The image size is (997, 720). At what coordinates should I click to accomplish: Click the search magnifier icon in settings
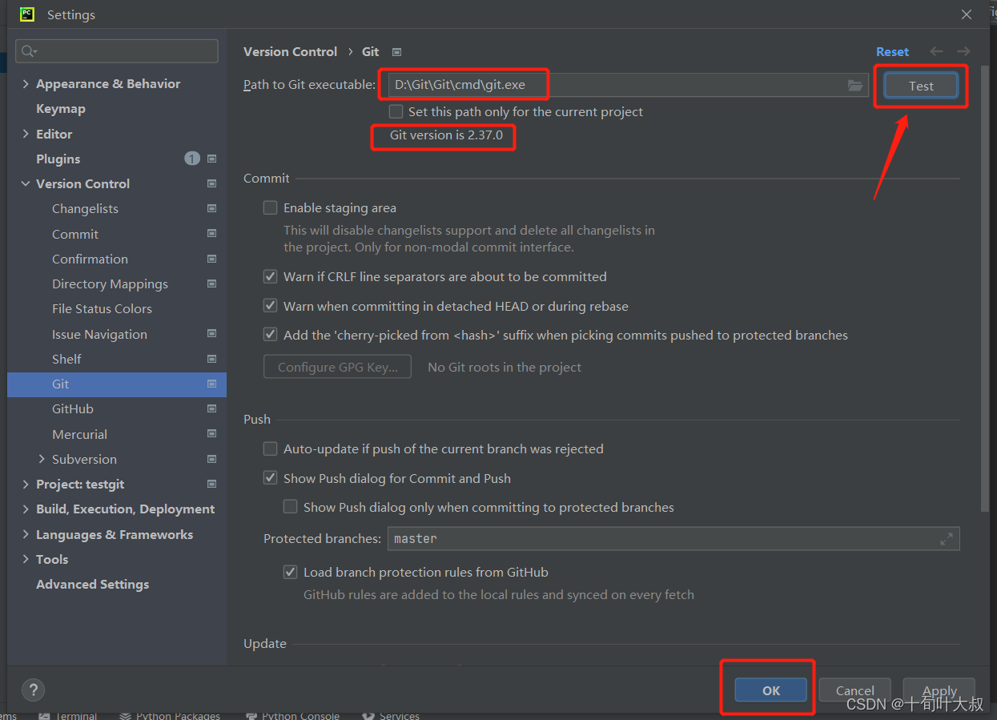coord(29,51)
